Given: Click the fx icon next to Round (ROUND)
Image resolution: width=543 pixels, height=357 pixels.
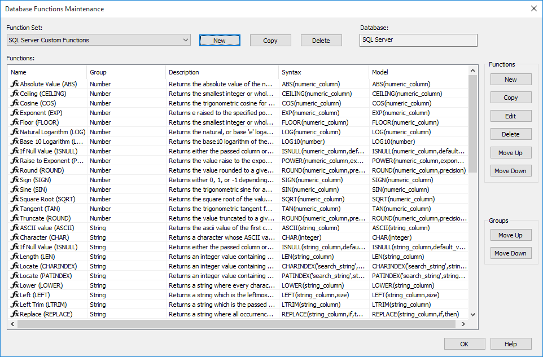Looking at the screenshot, I should [x=15, y=170].
